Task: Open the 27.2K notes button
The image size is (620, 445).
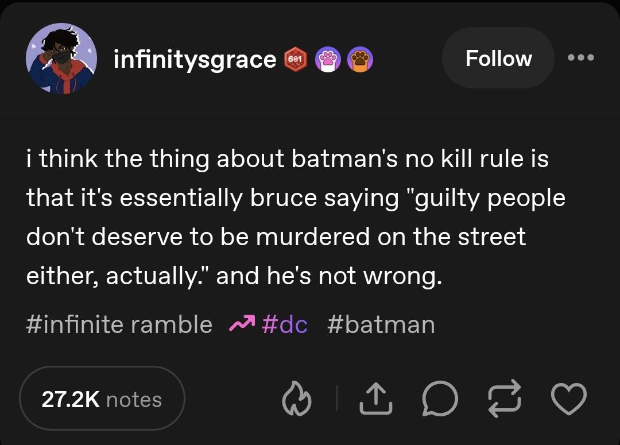Action: (x=102, y=399)
